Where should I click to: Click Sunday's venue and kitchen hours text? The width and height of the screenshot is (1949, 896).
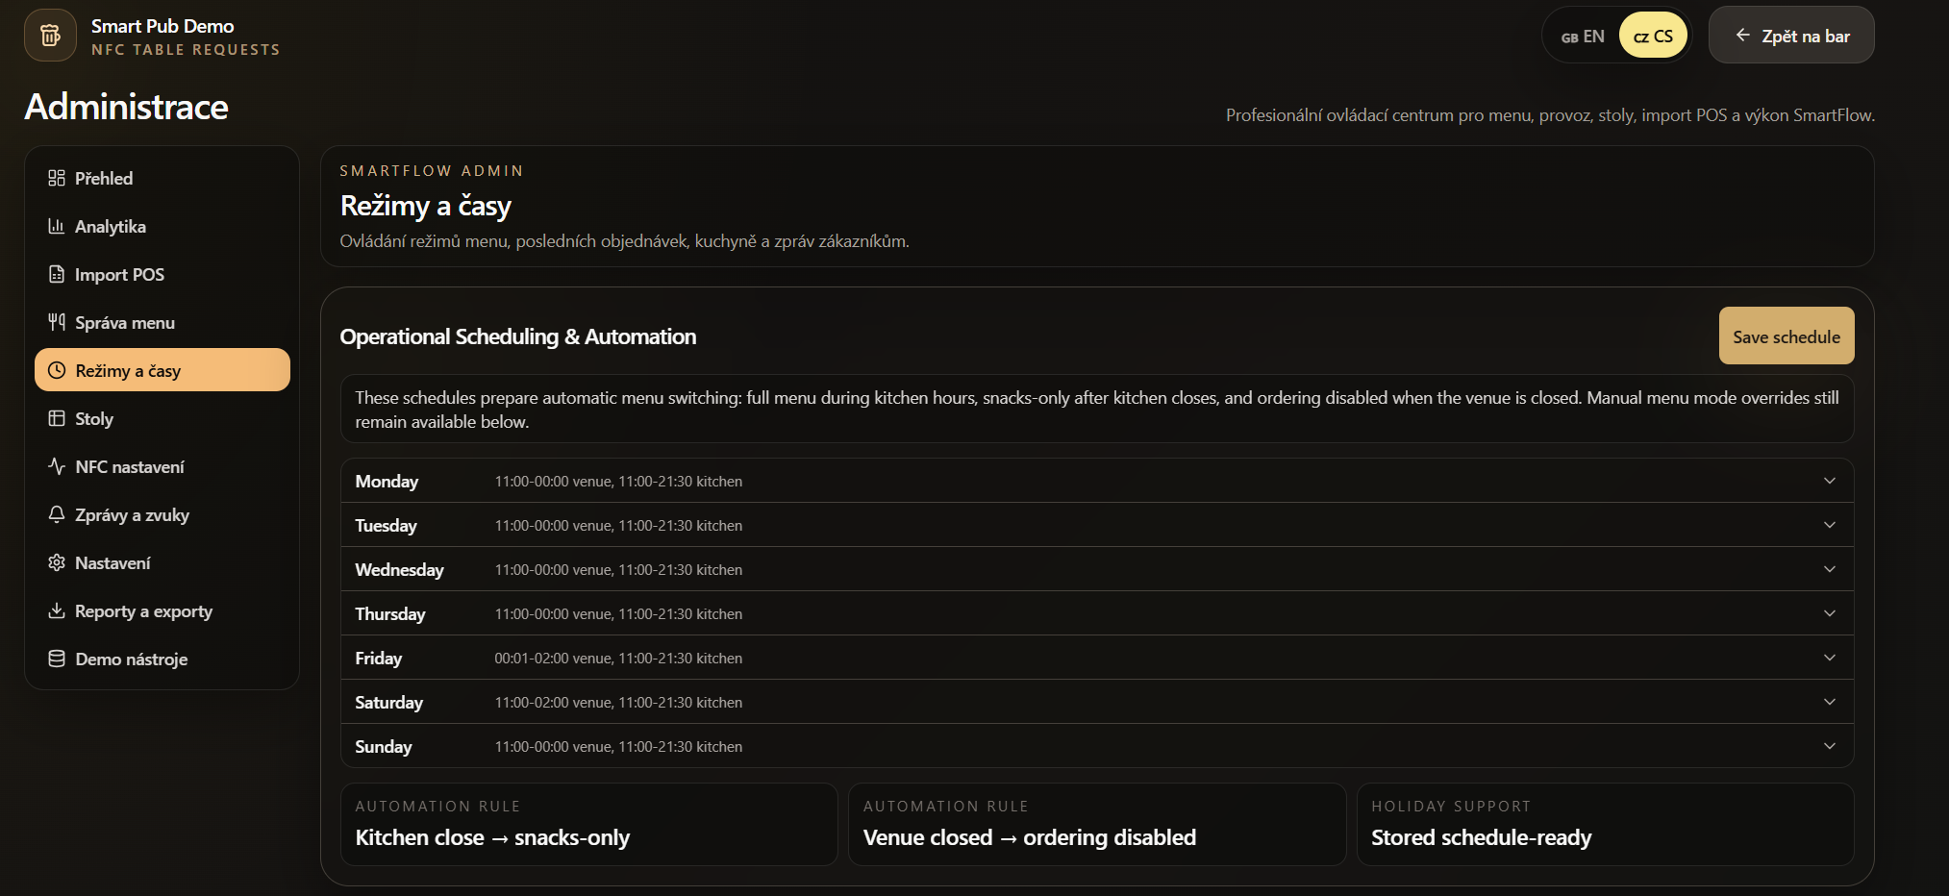point(618,747)
